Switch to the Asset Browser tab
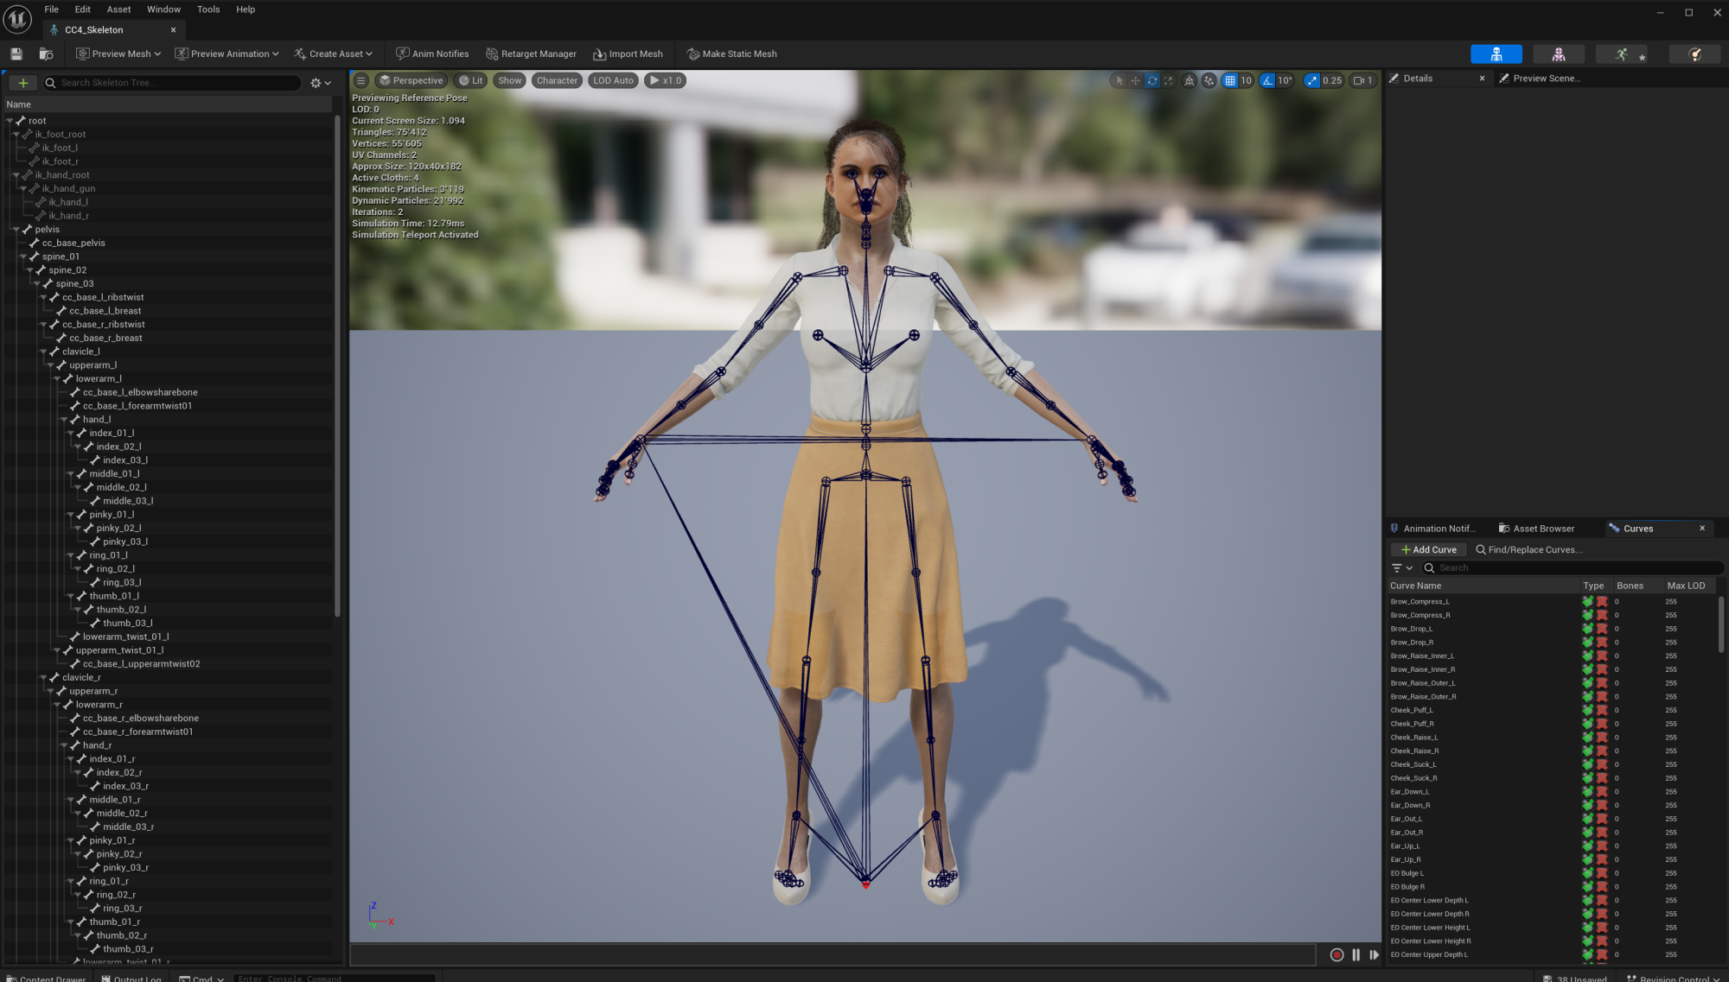This screenshot has height=982, width=1729. (x=1536, y=529)
